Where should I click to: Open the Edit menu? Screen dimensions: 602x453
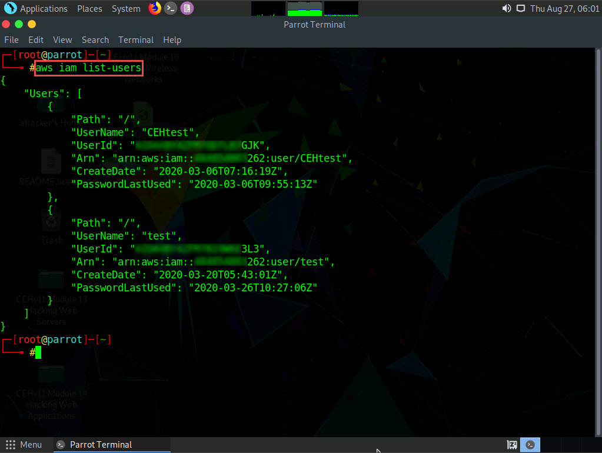pos(36,40)
